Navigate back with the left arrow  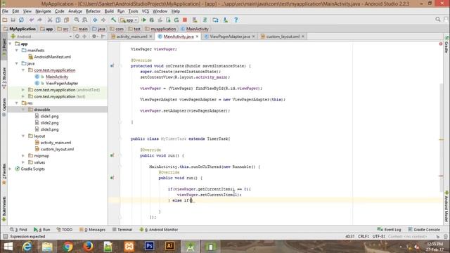coord(95,20)
